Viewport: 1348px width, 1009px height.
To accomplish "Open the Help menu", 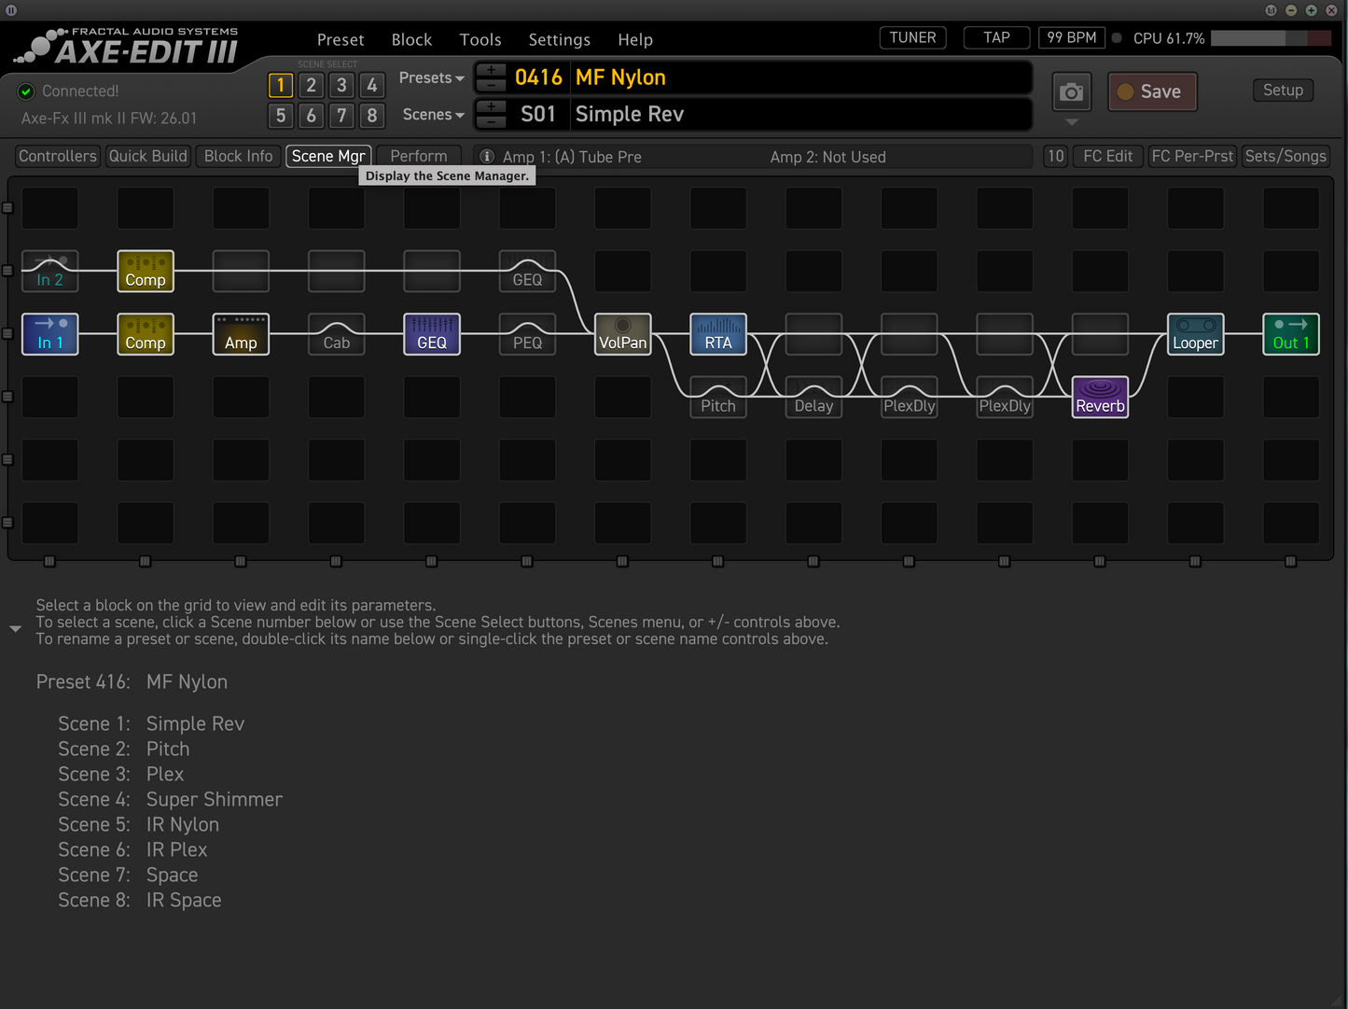I will coord(635,39).
